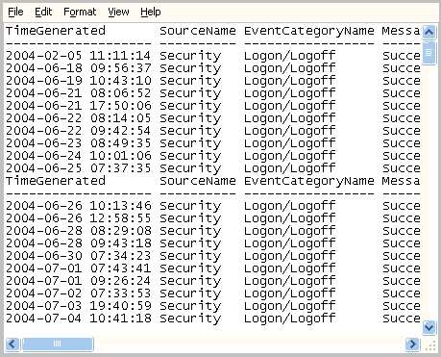Click the vertical scrollbar up arrow

(429, 32)
